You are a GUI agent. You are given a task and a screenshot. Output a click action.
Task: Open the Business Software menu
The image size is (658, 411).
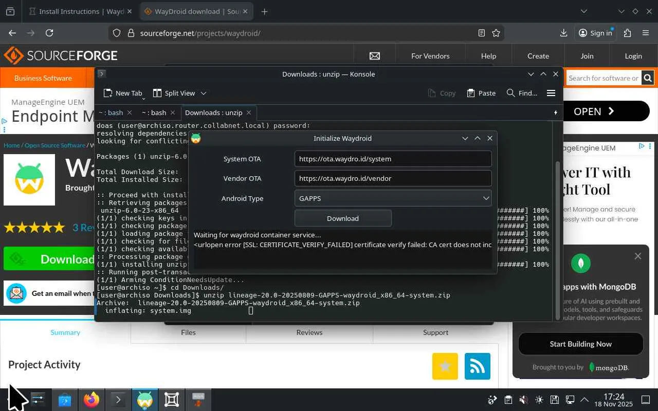(x=43, y=78)
